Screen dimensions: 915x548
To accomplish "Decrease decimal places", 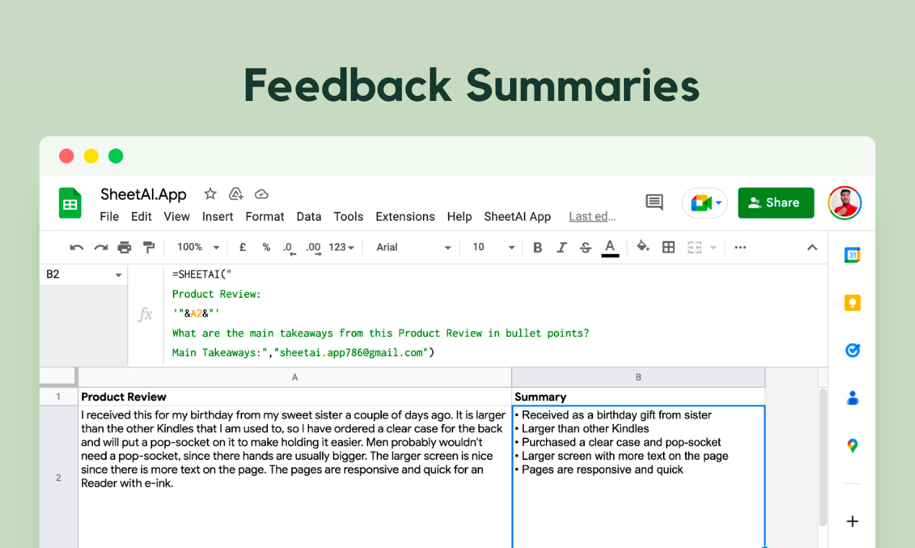I will pyautogui.click(x=289, y=247).
